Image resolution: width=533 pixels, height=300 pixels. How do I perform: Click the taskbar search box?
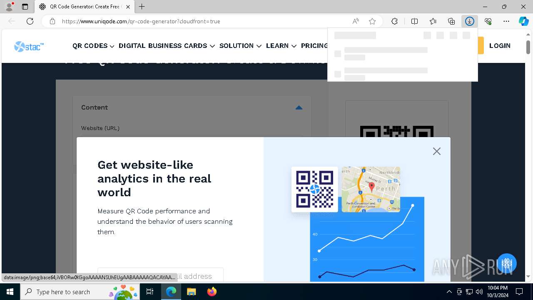[80, 292]
